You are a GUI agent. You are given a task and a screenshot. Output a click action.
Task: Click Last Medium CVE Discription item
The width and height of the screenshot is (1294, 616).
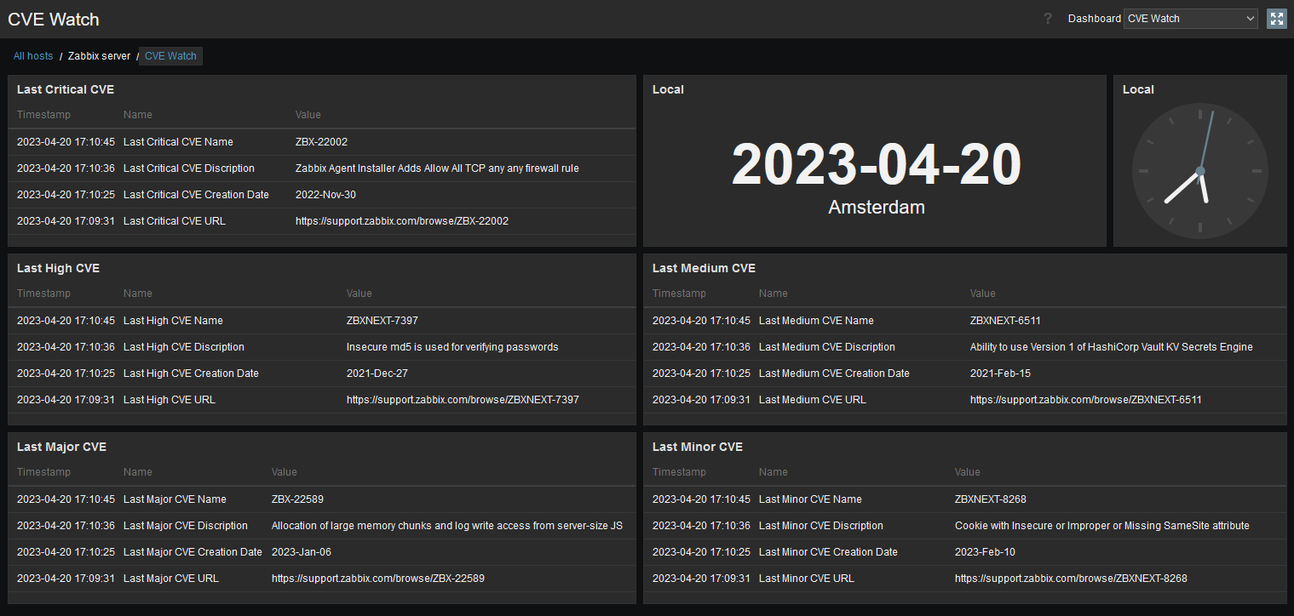pos(827,347)
